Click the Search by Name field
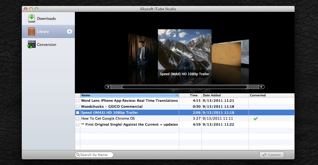Viewport: 318px width, 165px height. click(94, 155)
